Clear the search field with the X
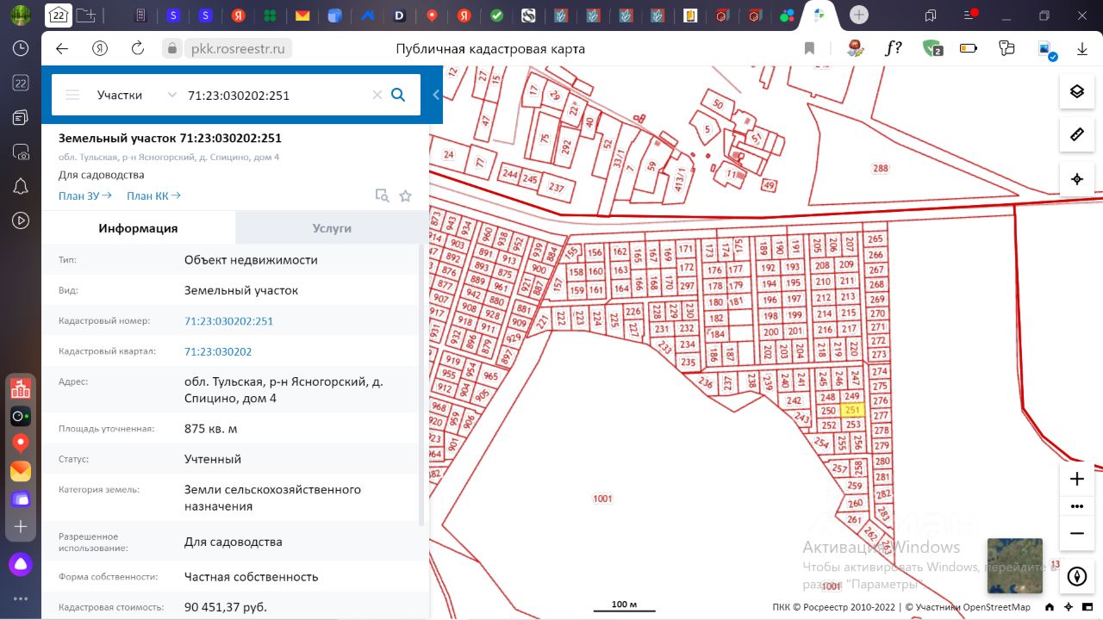The width and height of the screenshot is (1103, 620). [x=377, y=95]
